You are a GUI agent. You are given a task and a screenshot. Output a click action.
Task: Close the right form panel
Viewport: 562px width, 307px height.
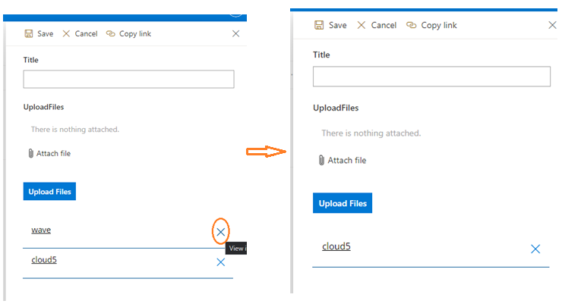[552, 25]
